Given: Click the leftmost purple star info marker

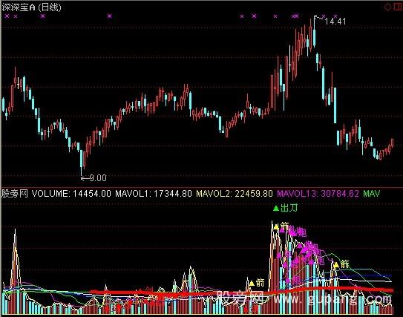Looking at the screenshot, I should point(7,16).
